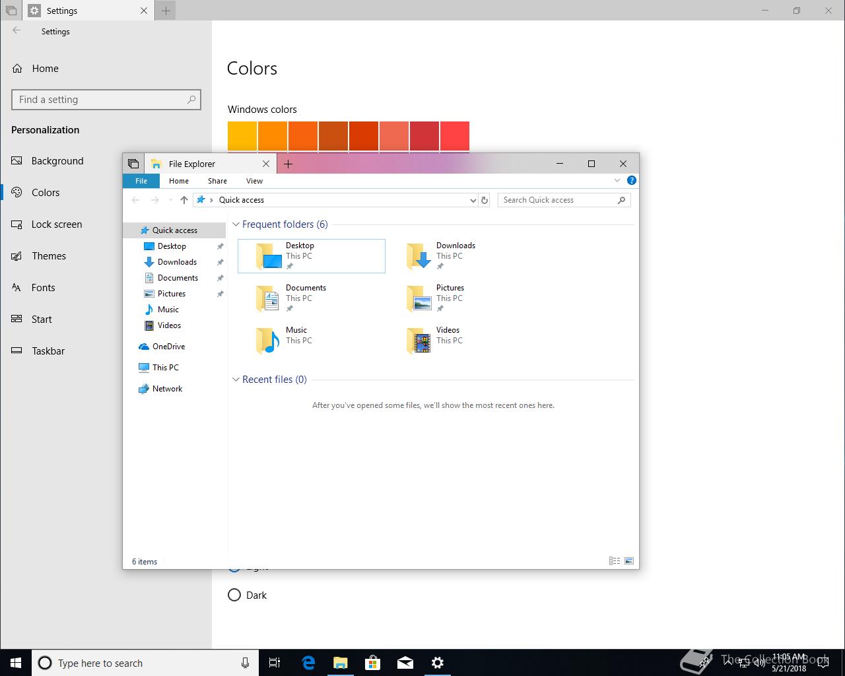Select Pictures in navigation pane

(174, 294)
